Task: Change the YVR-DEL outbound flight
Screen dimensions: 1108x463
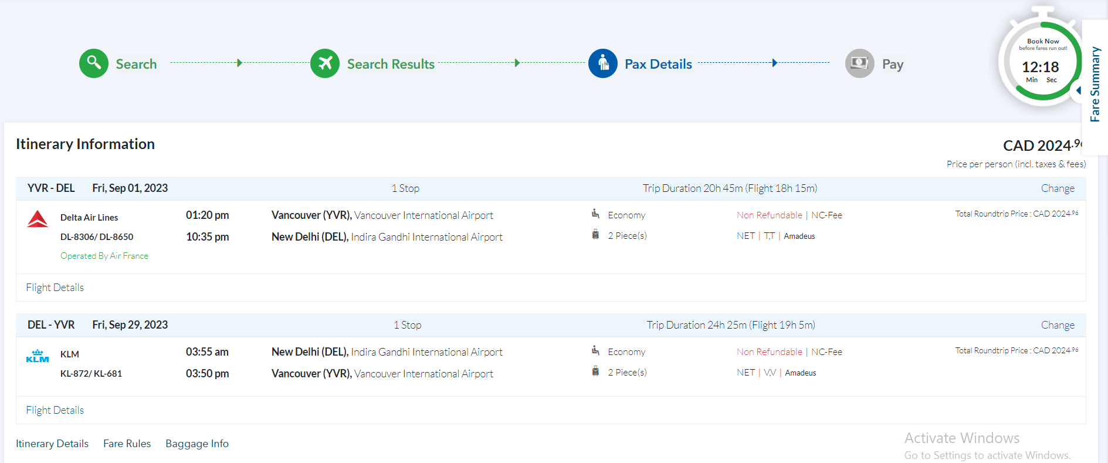Action: [x=1058, y=188]
